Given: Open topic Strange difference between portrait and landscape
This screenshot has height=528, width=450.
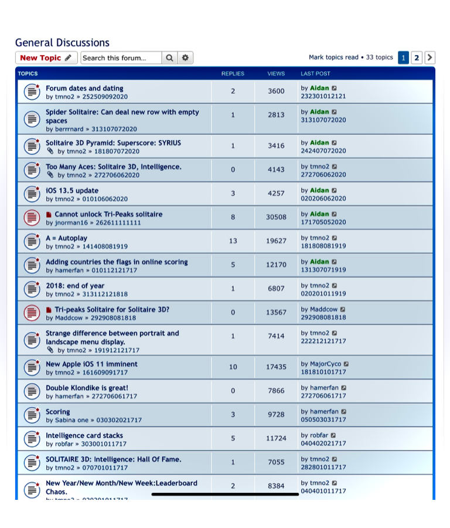Looking at the screenshot, I should [x=112, y=337].
